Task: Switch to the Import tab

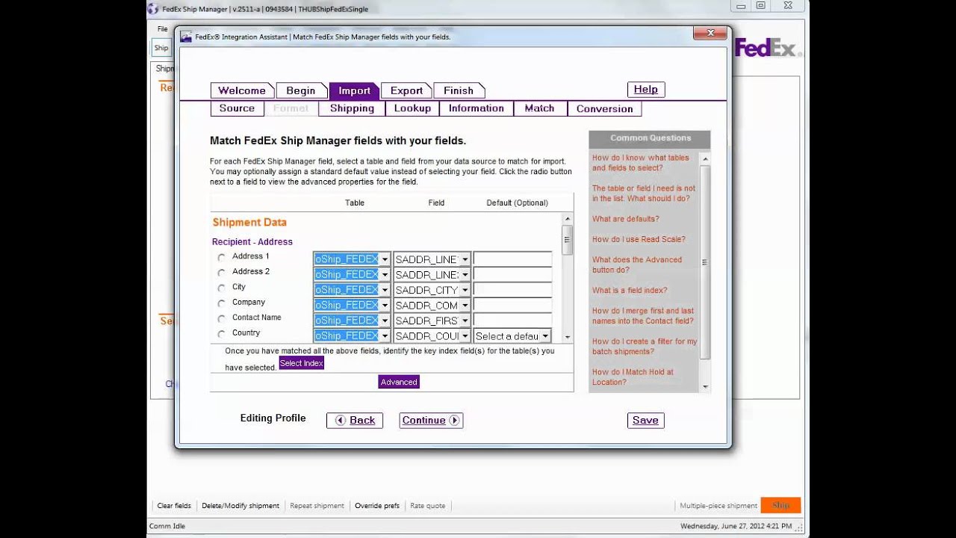Action: (354, 90)
